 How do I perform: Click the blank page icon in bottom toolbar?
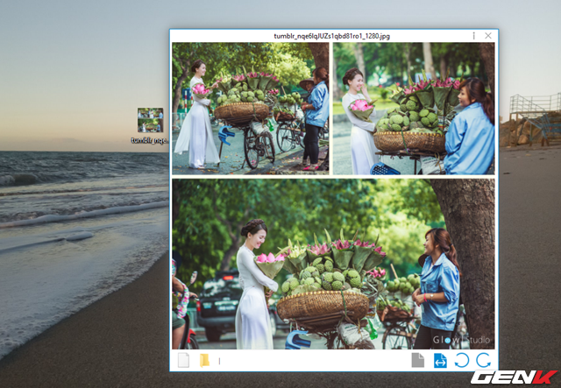click(x=183, y=360)
